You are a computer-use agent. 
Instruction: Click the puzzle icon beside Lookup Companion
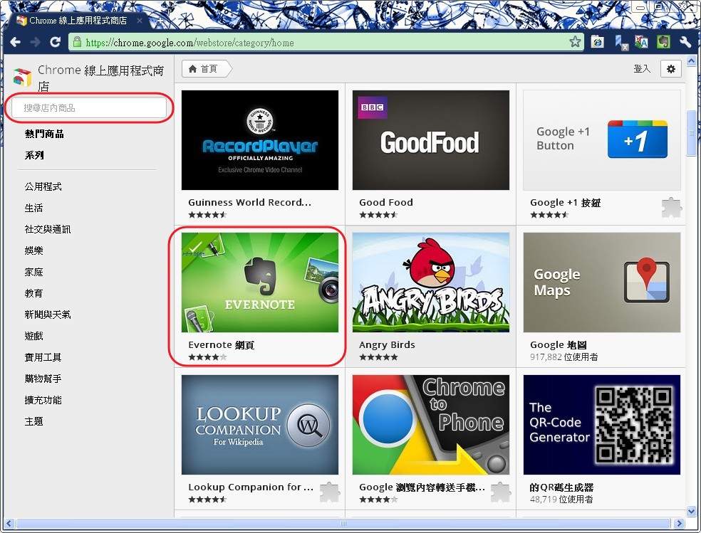point(330,492)
